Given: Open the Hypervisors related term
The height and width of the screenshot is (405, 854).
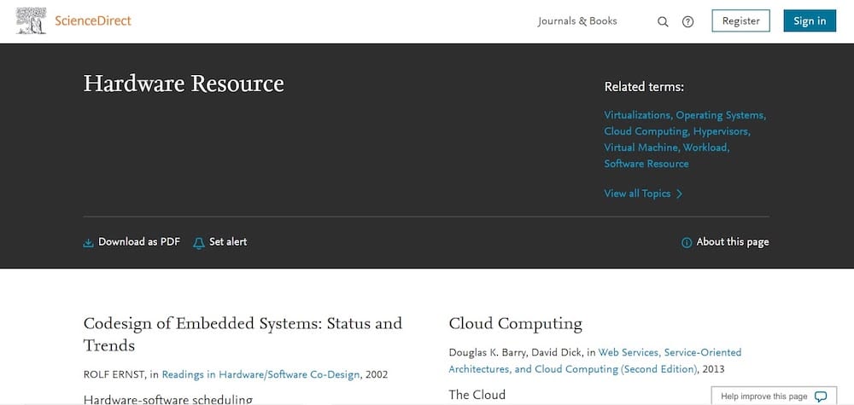Looking at the screenshot, I should (722, 131).
